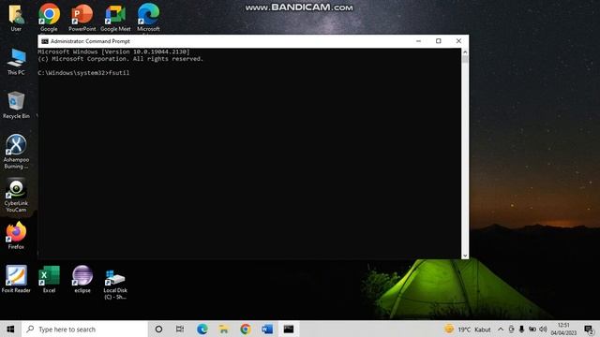600x337 pixels.
Task: Open the weather widget showing 19°C
Action: pos(467,329)
